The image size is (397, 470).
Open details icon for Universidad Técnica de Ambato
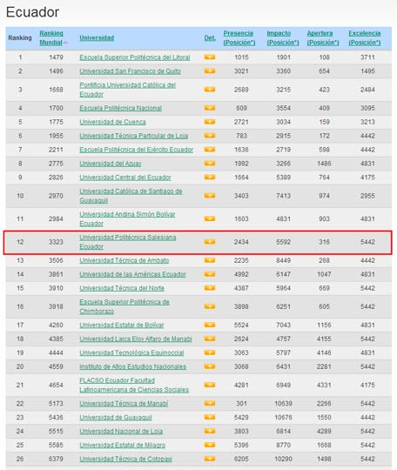coord(210,260)
